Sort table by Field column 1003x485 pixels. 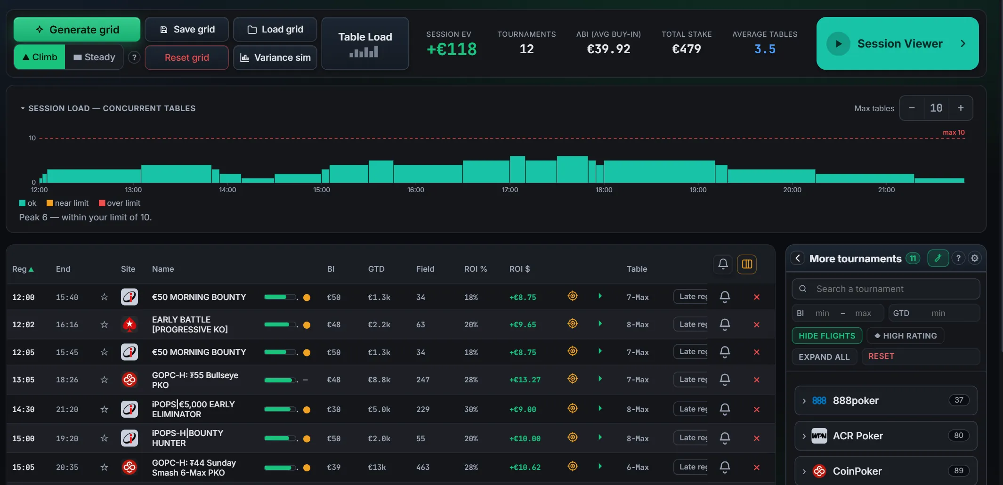tap(425, 269)
